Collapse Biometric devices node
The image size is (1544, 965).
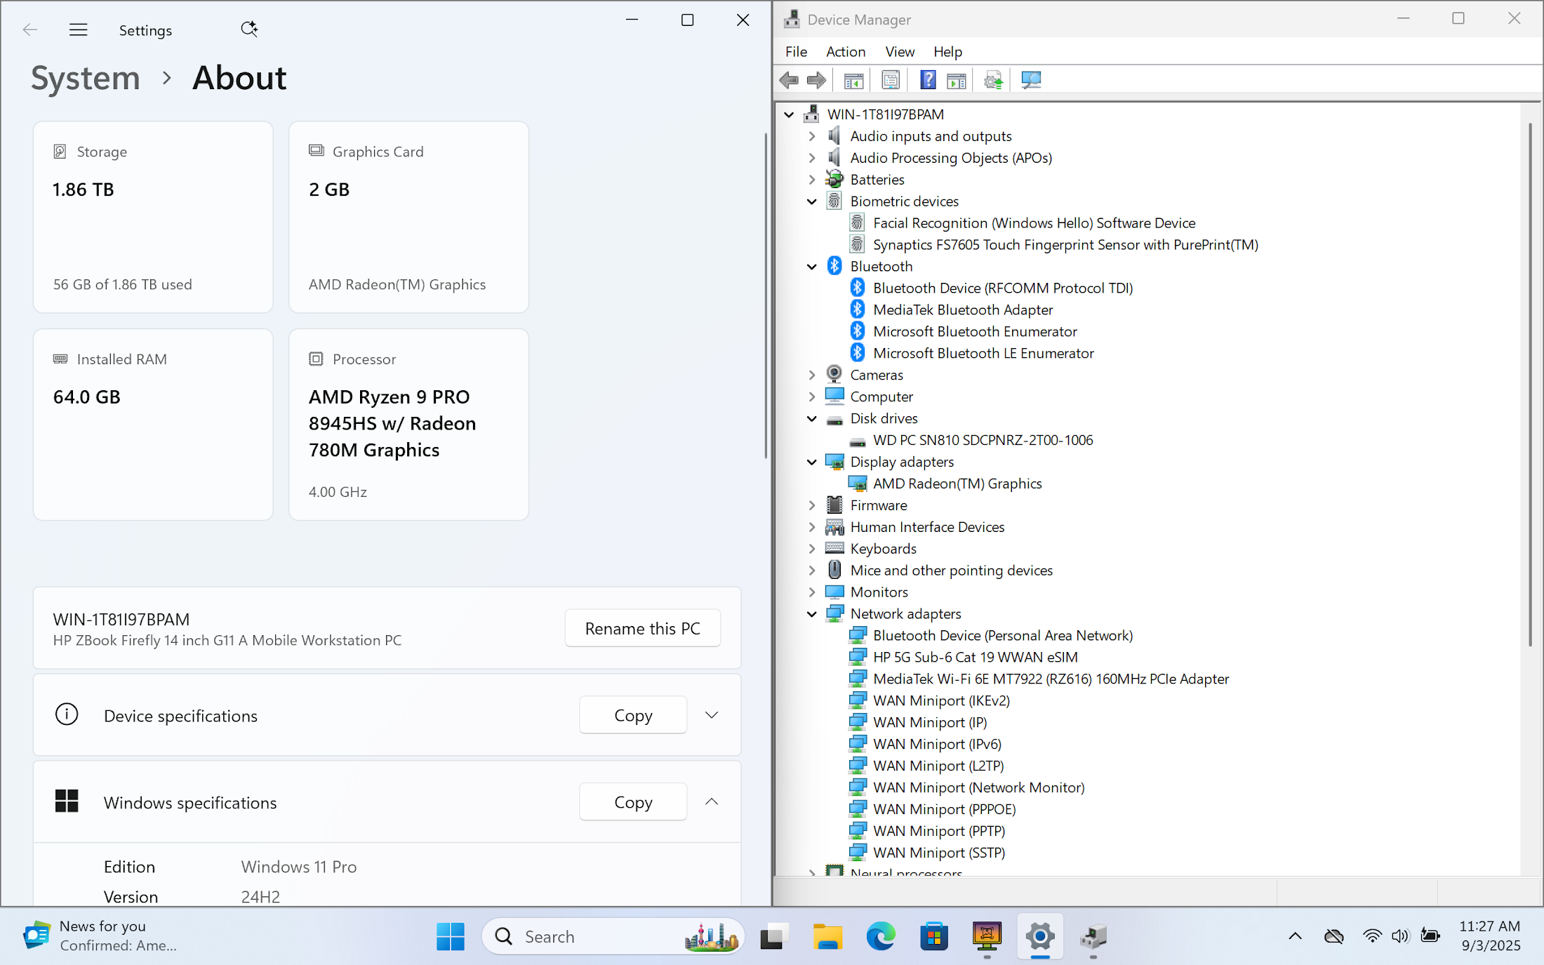(812, 201)
